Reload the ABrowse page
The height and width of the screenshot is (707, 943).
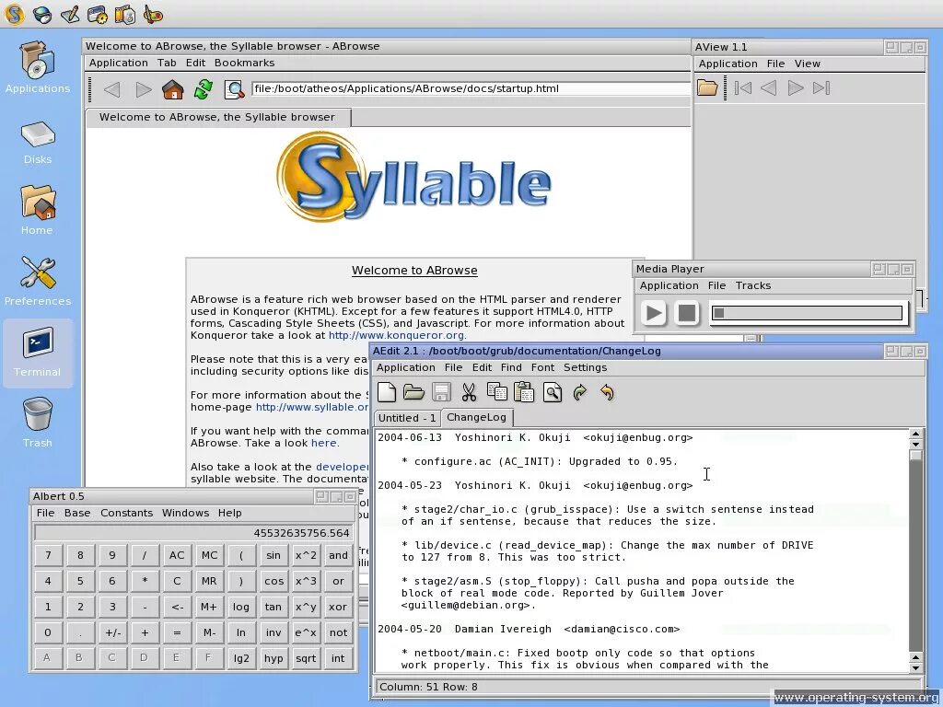(x=204, y=89)
